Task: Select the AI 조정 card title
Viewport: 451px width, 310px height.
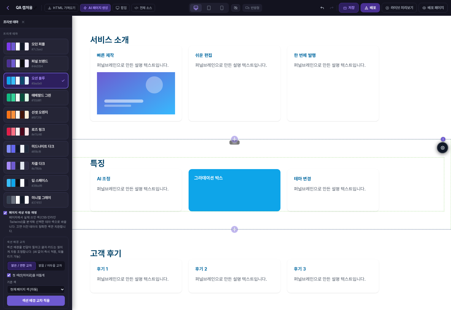Action: (x=103, y=179)
